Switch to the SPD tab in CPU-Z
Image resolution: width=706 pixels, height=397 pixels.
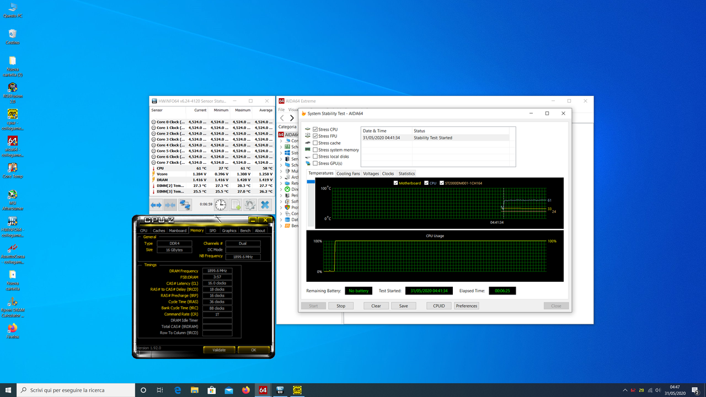[x=212, y=230]
